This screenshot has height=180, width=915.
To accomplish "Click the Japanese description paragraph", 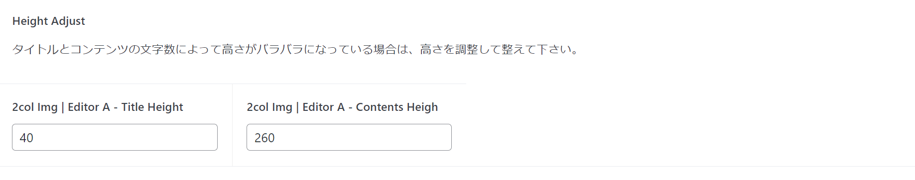I will [296, 50].
